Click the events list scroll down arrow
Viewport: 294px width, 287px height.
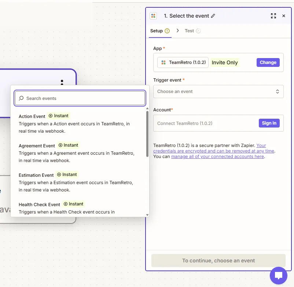[x=147, y=215]
